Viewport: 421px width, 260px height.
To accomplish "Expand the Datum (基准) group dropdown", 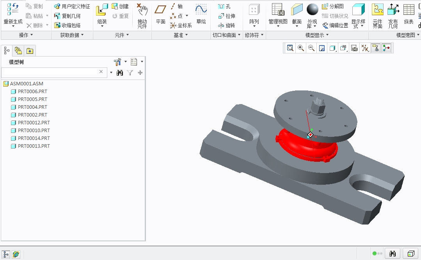I will [x=181, y=35].
